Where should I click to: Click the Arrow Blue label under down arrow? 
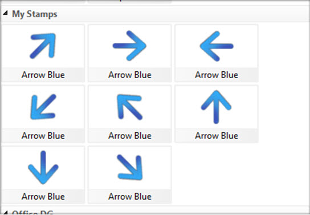[43, 197]
